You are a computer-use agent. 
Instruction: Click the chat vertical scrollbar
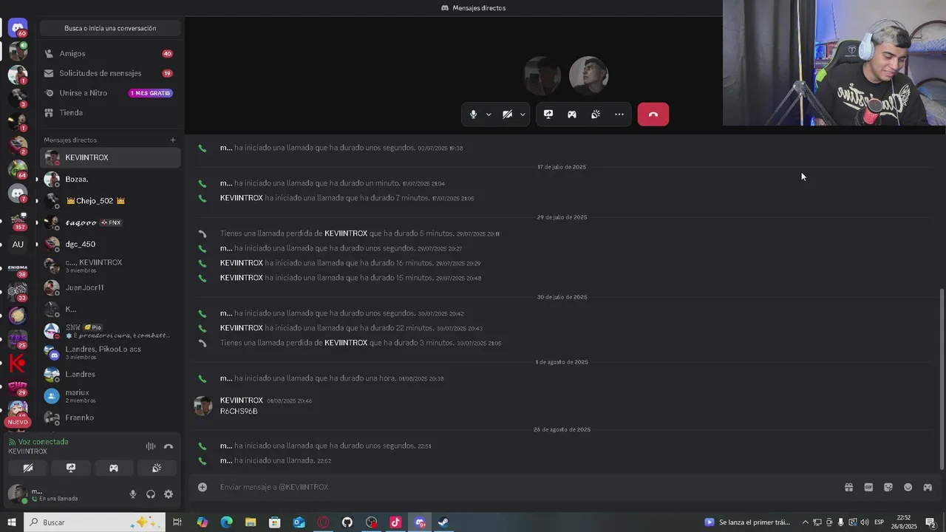[x=941, y=378]
